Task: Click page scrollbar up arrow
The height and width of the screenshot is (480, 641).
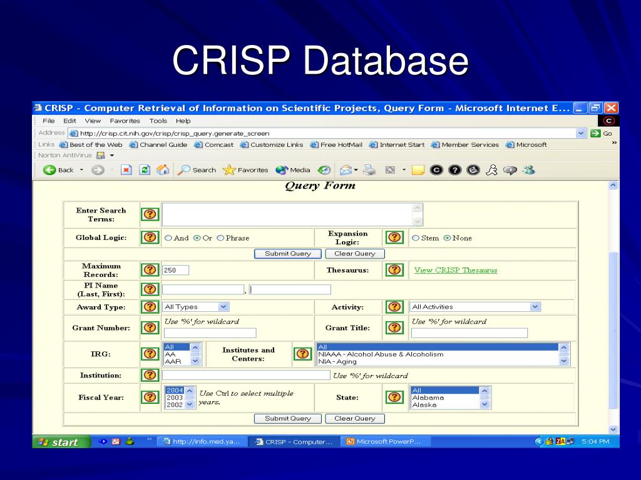Action: (613, 185)
